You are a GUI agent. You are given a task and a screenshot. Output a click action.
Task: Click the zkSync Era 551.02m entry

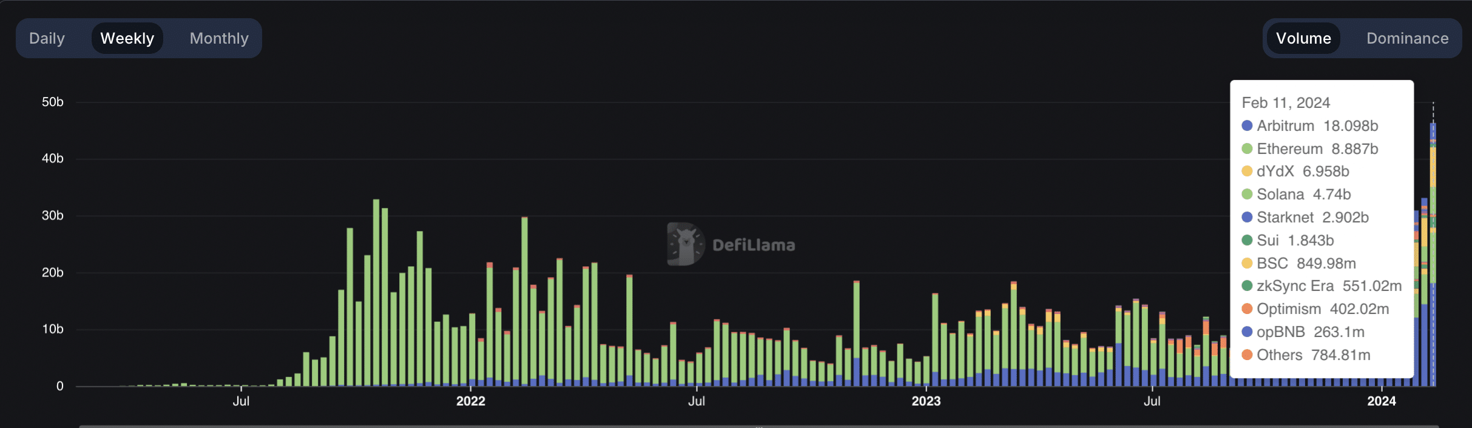coord(1322,286)
